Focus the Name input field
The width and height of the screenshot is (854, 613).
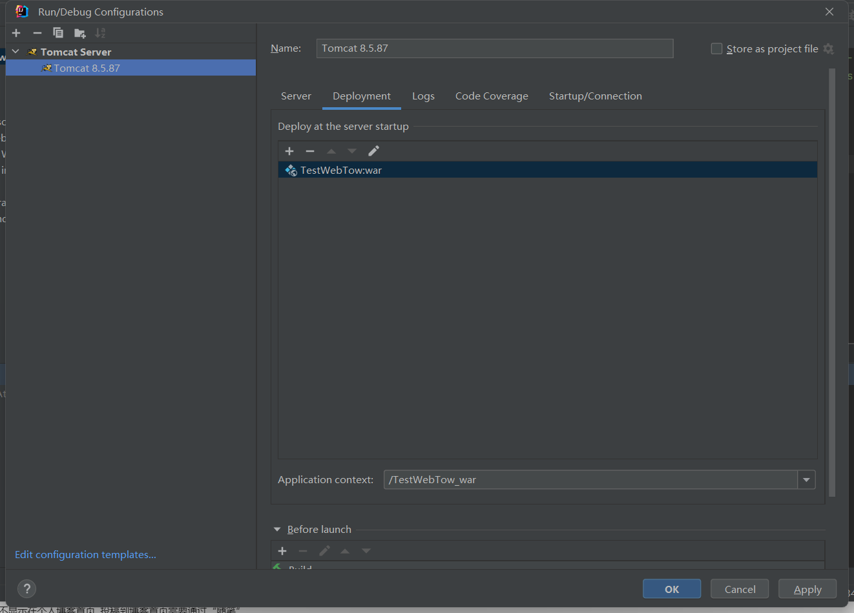coord(495,48)
